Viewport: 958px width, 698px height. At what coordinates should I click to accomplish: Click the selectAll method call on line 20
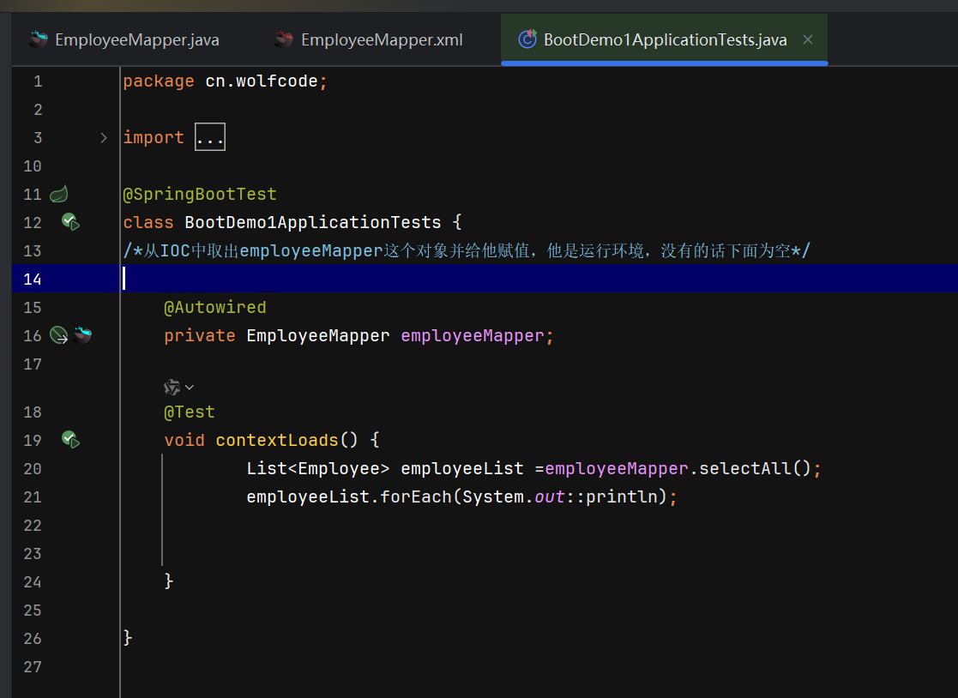(744, 468)
